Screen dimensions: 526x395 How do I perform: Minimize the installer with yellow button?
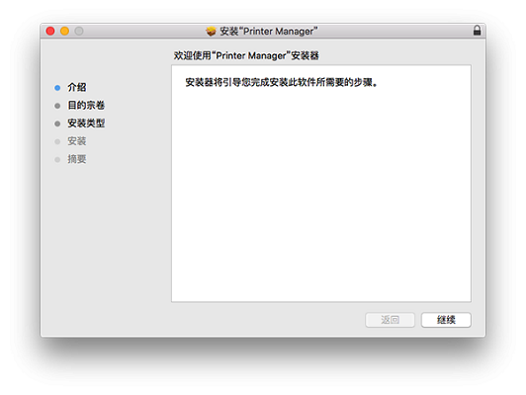coord(64,32)
